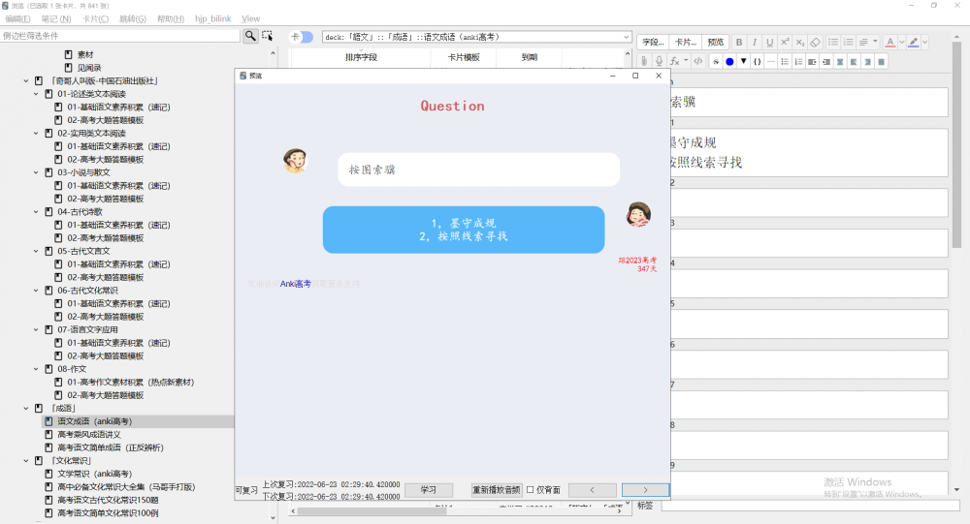Image resolution: width=970 pixels, height=524 pixels.
Task: Go to next card in preview
Action: point(645,489)
